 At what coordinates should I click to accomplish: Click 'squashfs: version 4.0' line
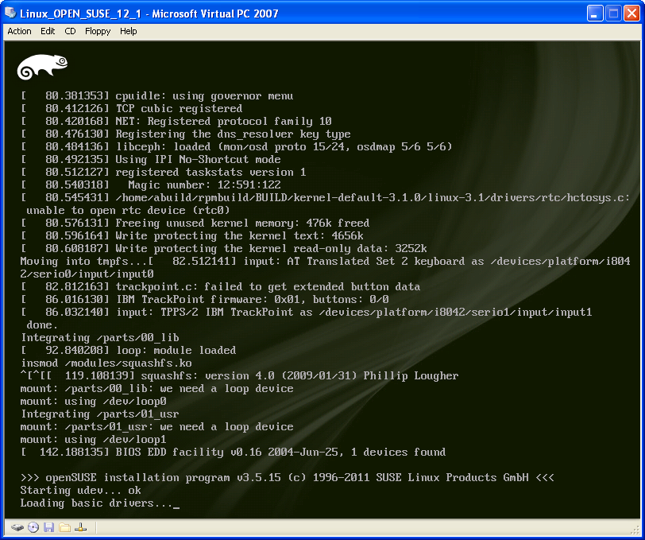coord(239,376)
